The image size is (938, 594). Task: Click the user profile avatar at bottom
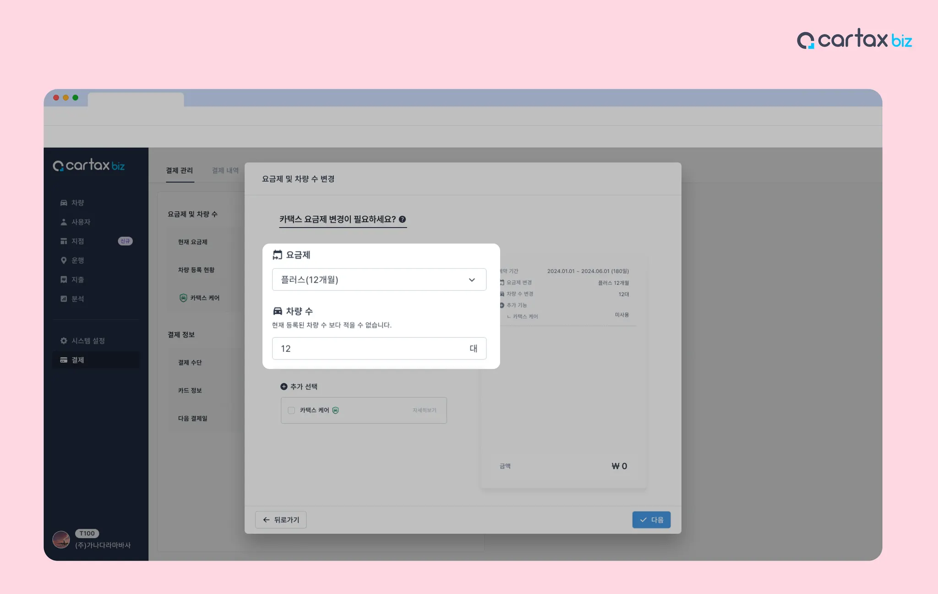coord(61,540)
